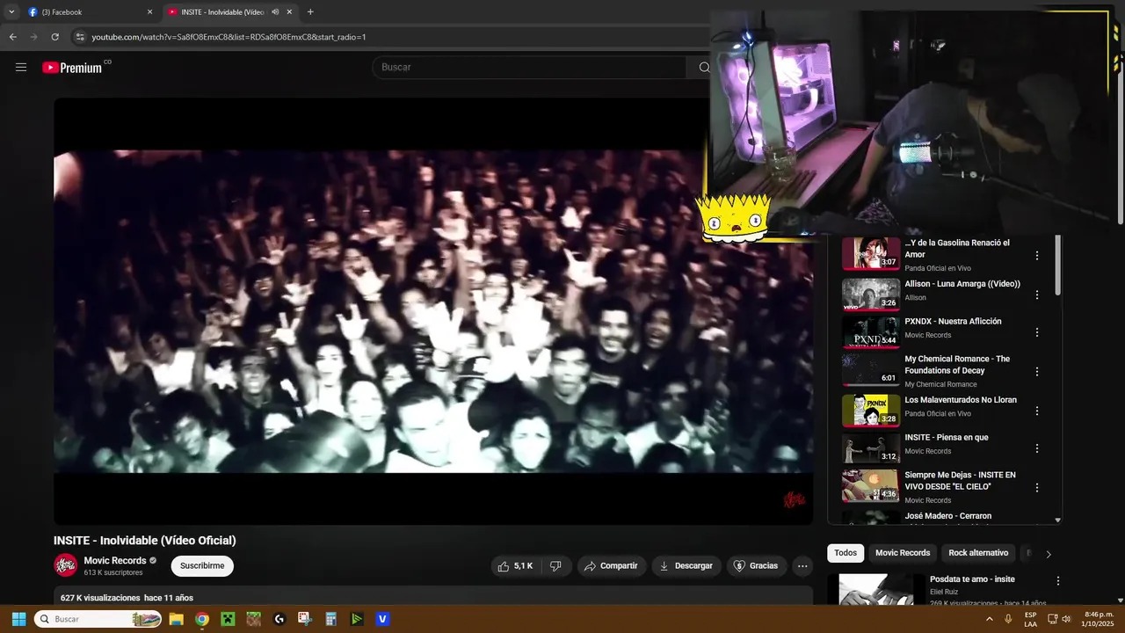Open Movic Records channel avatar

click(x=65, y=565)
